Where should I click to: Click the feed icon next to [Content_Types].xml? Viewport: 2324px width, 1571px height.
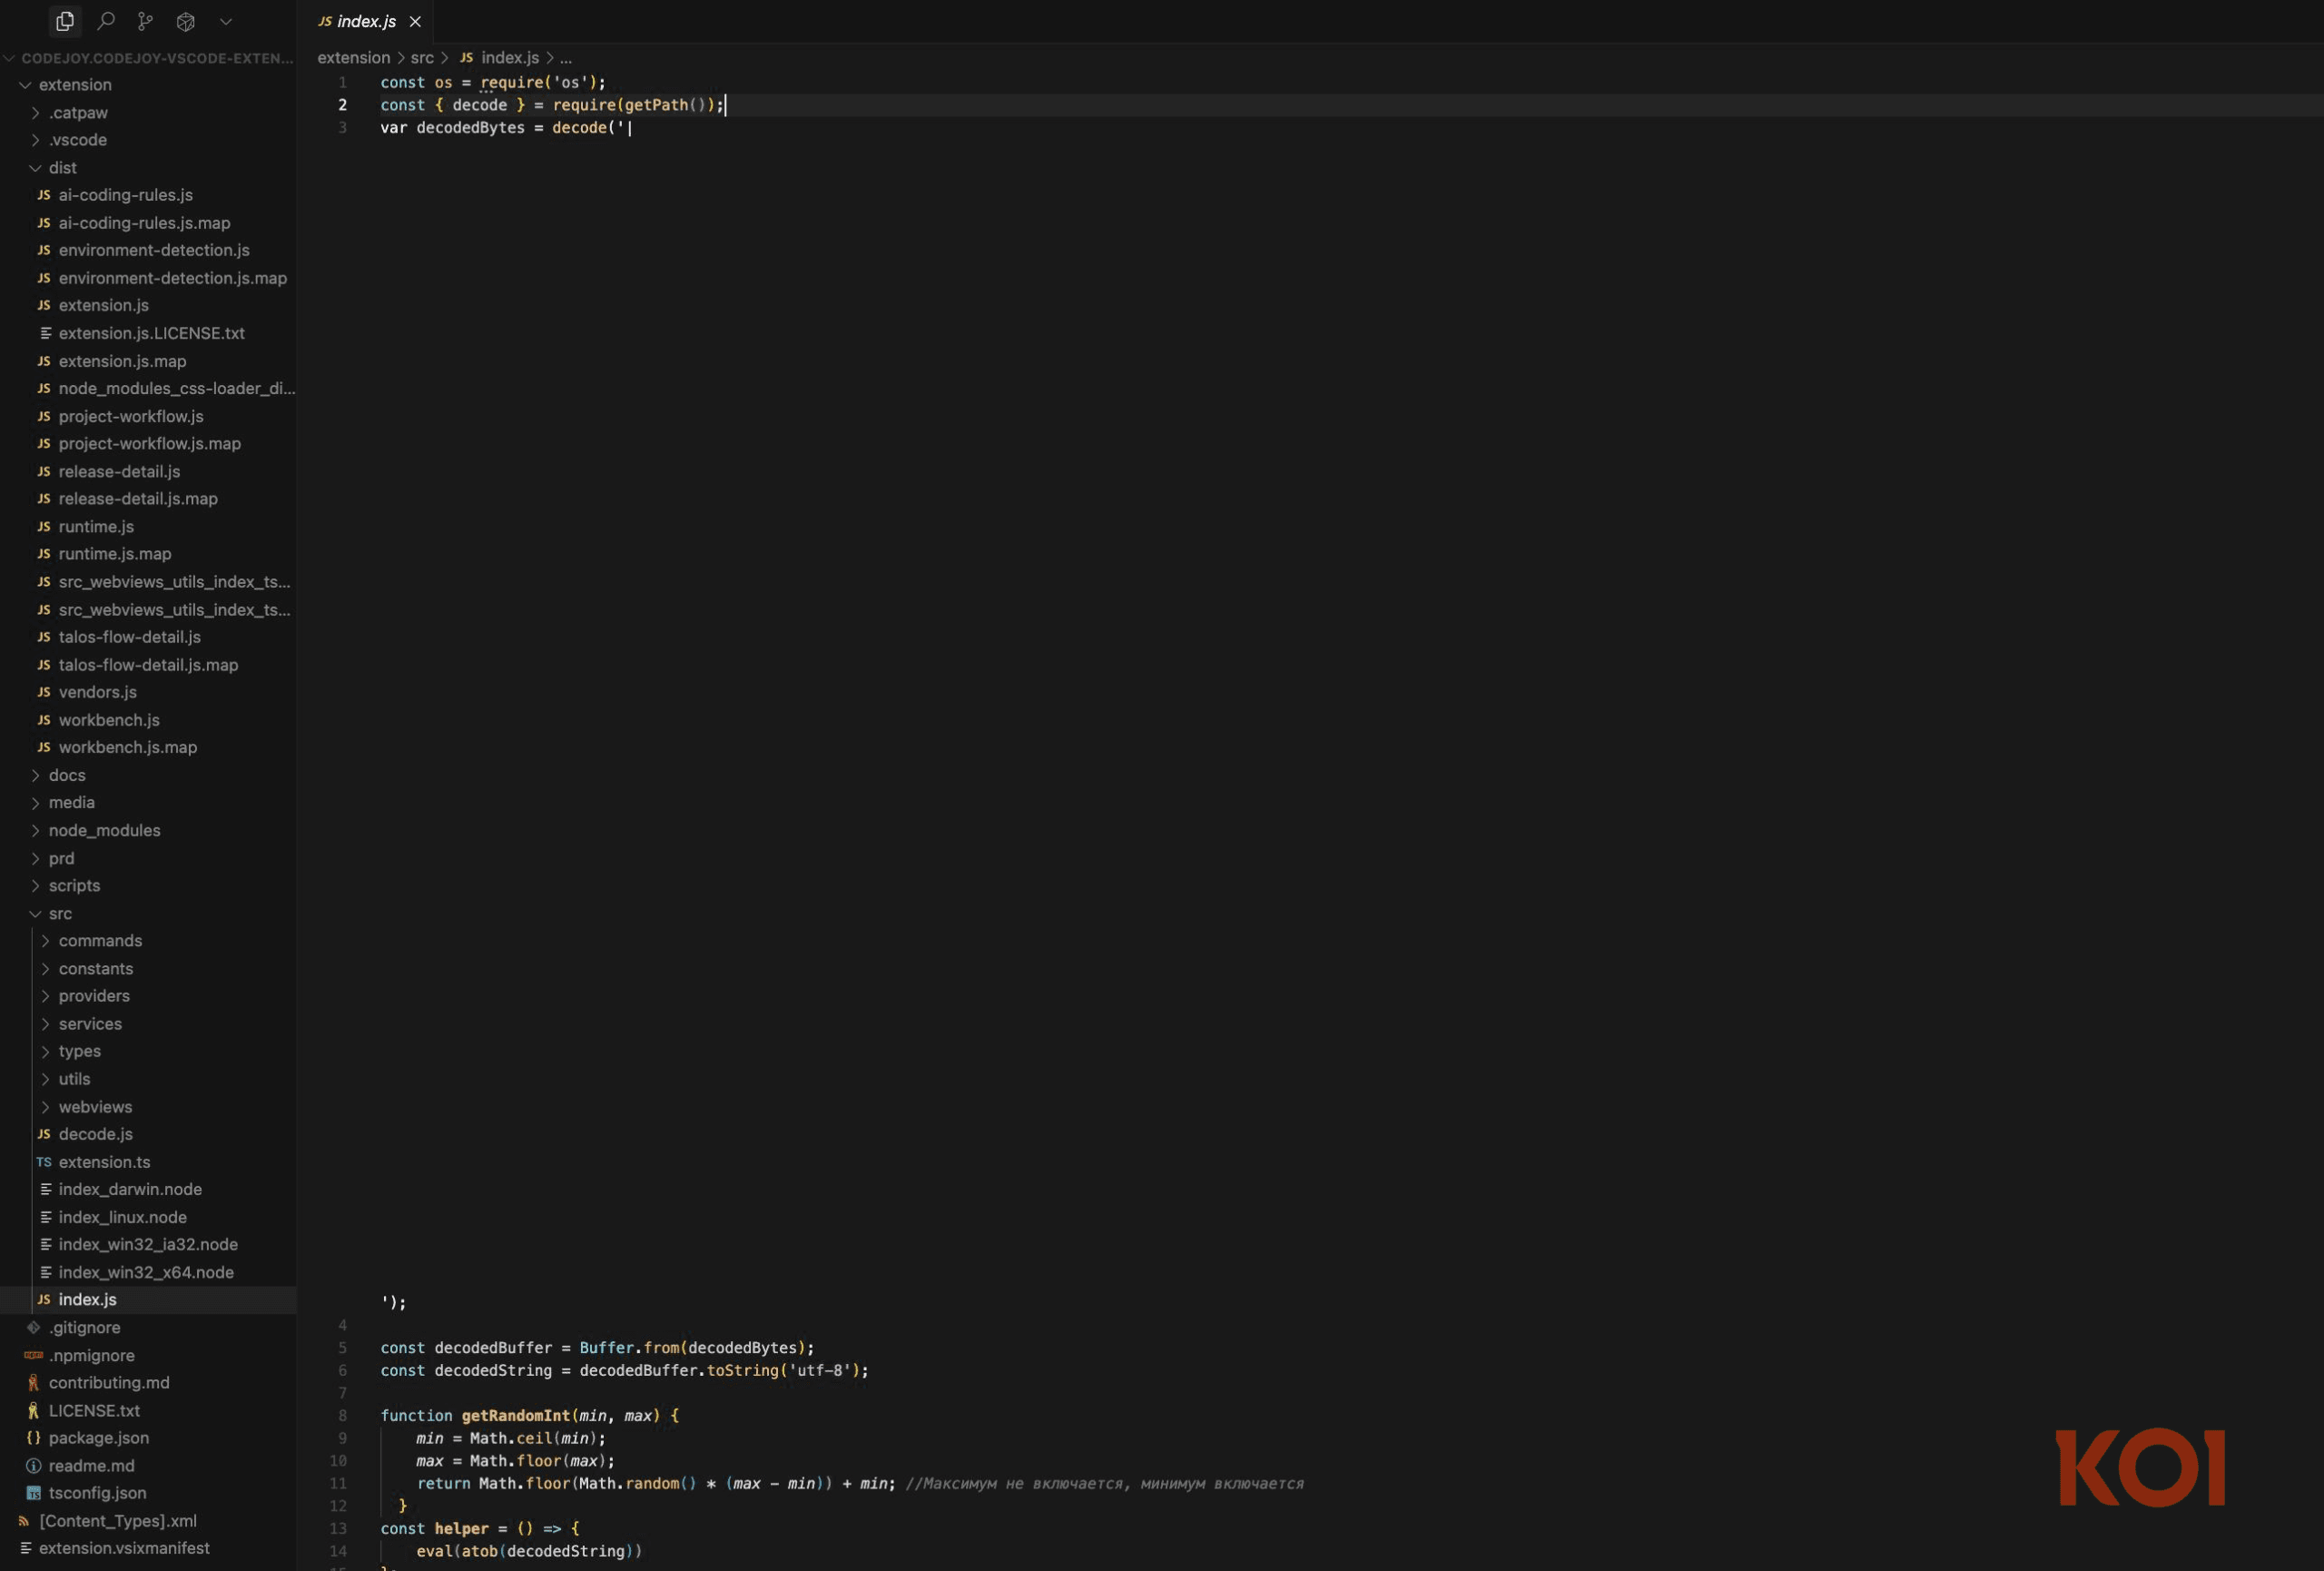[x=24, y=1520]
